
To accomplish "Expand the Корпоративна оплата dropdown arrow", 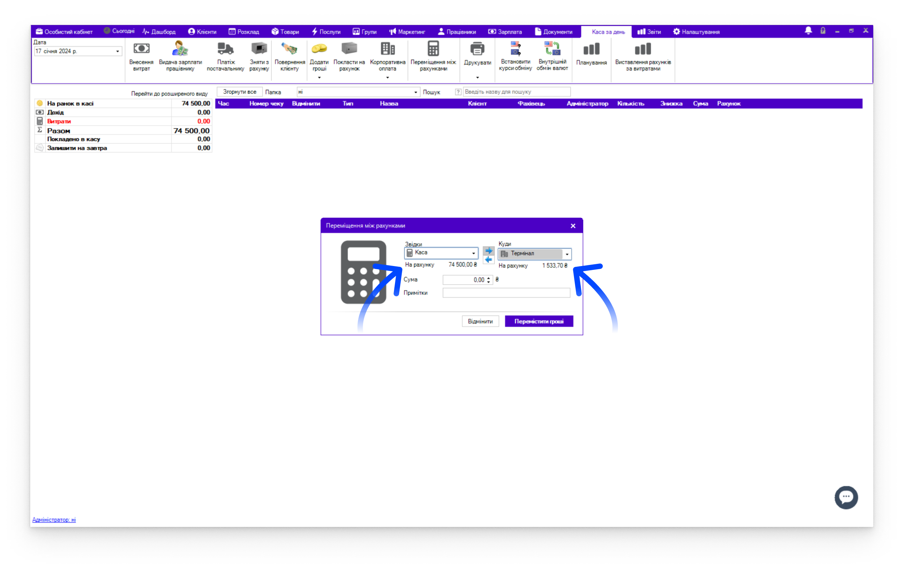I will [x=388, y=78].
